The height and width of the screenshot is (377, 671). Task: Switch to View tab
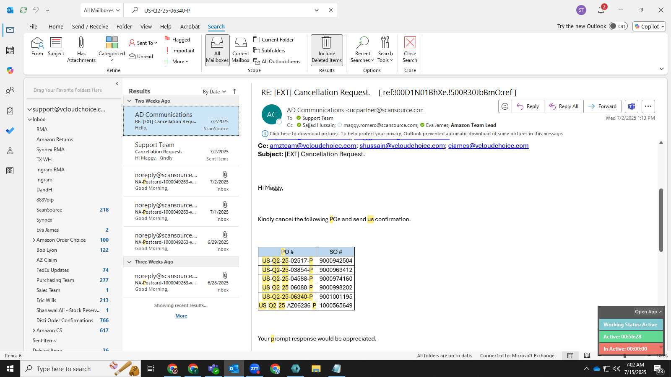pyautogui.click(x=146, y=26)
